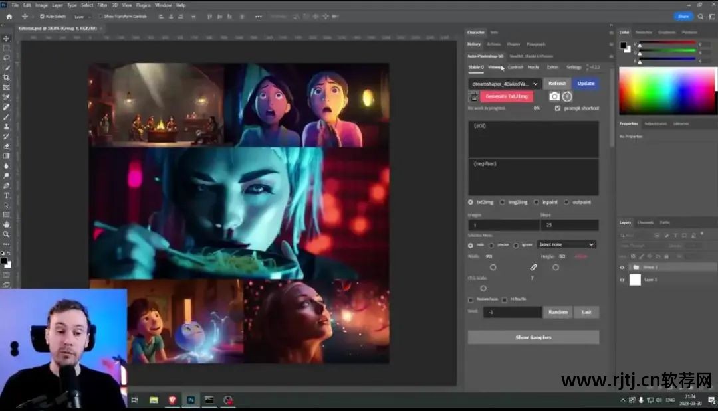Screen dimensions: 718x411
Task: Click the camera snapshot icon in plugin panel
Action: 554,96
